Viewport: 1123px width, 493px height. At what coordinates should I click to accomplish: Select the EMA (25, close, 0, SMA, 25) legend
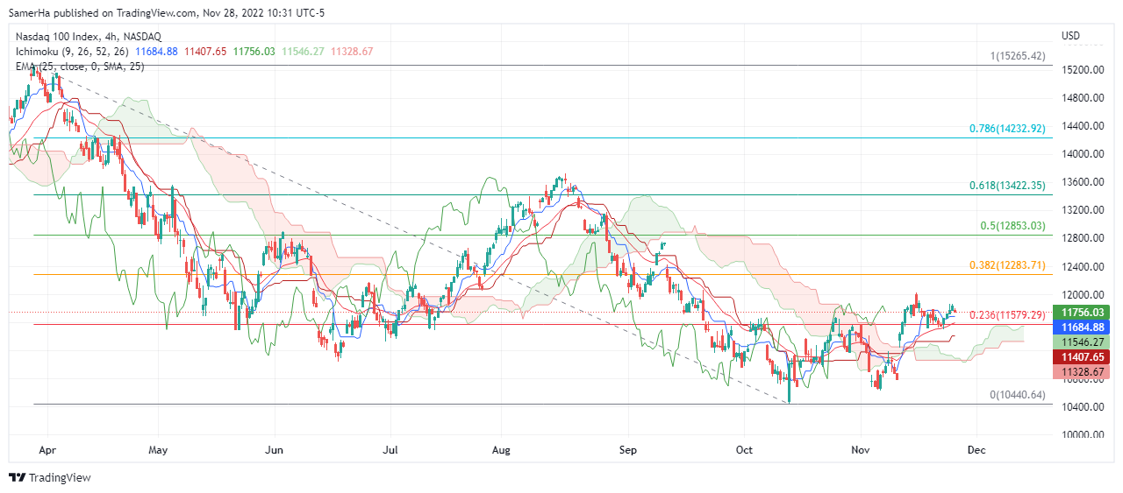click(80, 67)
